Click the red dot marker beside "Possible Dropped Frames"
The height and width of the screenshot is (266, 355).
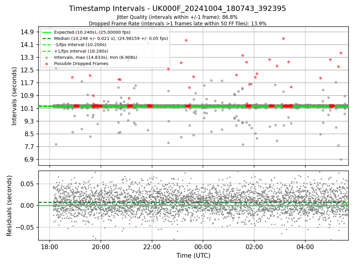point(46,64)
